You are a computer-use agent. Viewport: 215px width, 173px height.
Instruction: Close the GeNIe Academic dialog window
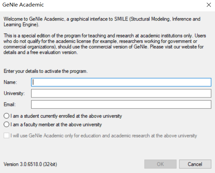click(x=209, y=5)
